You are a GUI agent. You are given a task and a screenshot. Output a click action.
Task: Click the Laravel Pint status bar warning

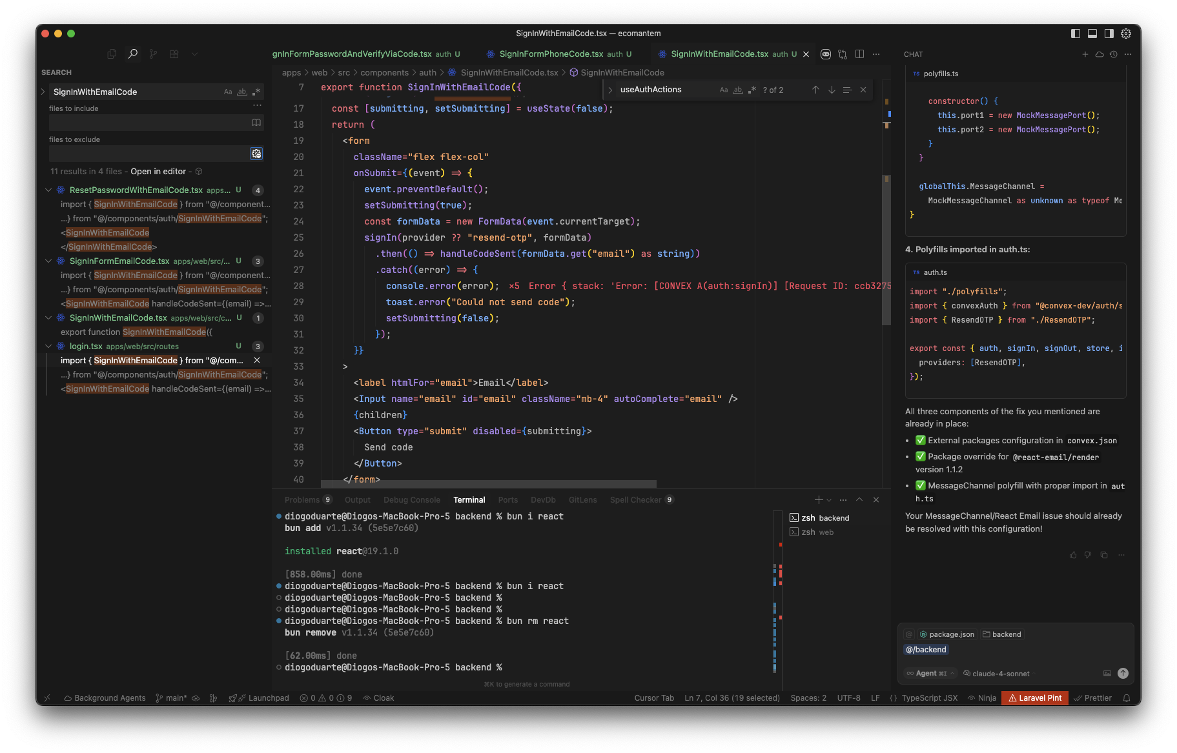click(x=1035, y=698)
